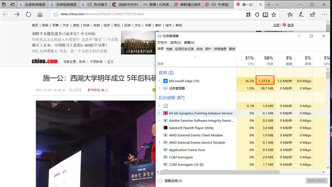Switch to the 朝鲜通过俄传 tab
This screenshot has width=332, height=187.
(x=187, y=5)
